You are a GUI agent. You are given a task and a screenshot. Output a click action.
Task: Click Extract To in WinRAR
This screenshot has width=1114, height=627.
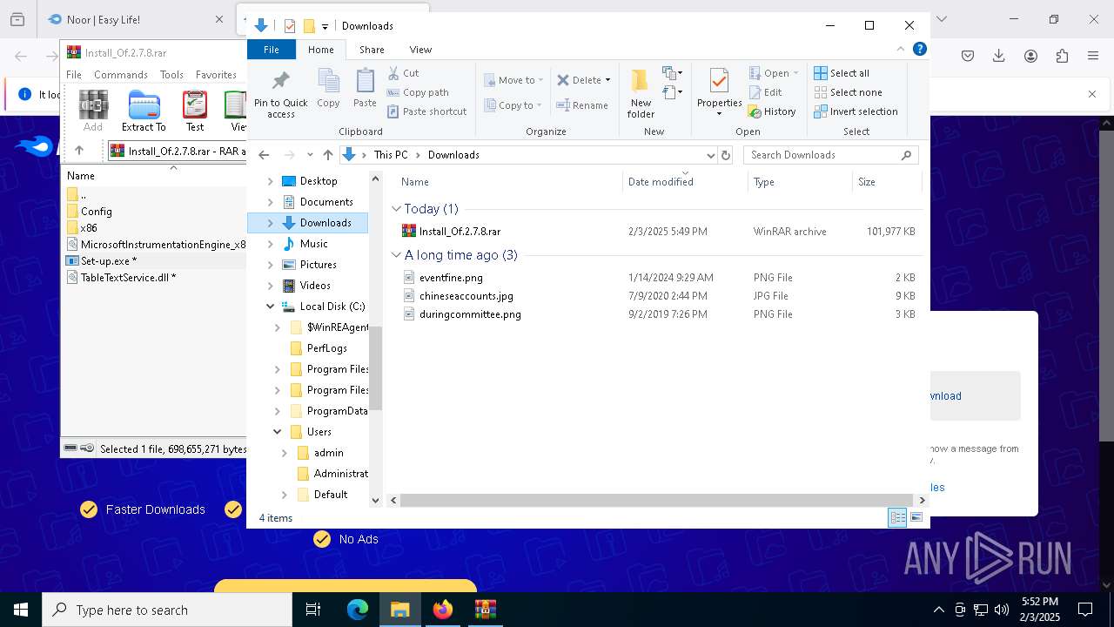click(x=144, y=111)
